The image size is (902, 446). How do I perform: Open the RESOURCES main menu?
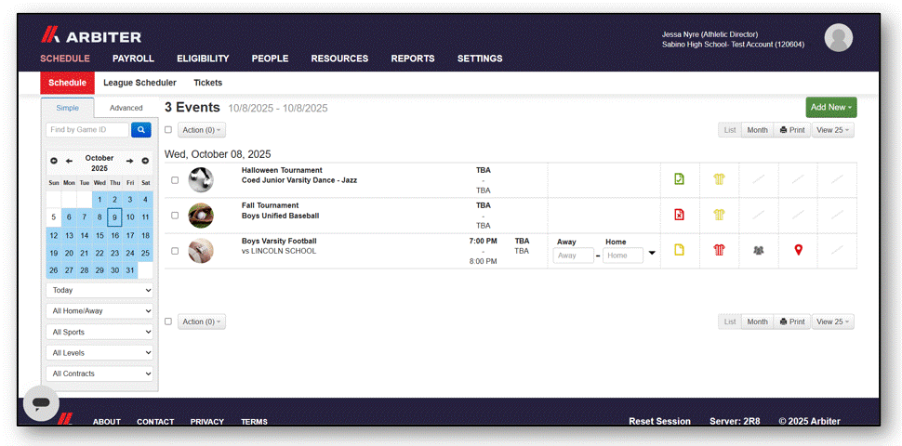(x=339, y=59)
